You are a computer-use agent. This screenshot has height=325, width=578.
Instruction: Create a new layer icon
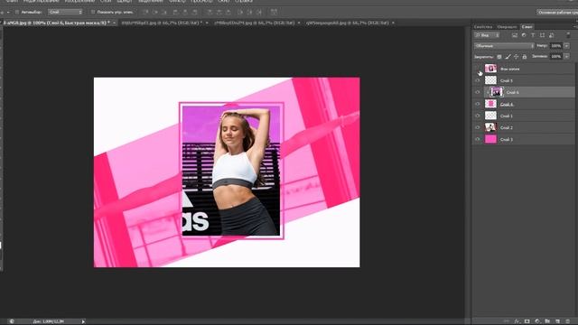tap(557, 321)
